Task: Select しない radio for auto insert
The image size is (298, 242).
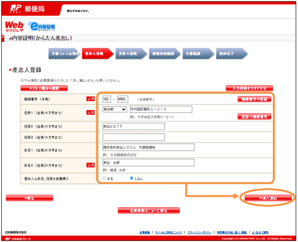Action: click(x=131, y=178)
